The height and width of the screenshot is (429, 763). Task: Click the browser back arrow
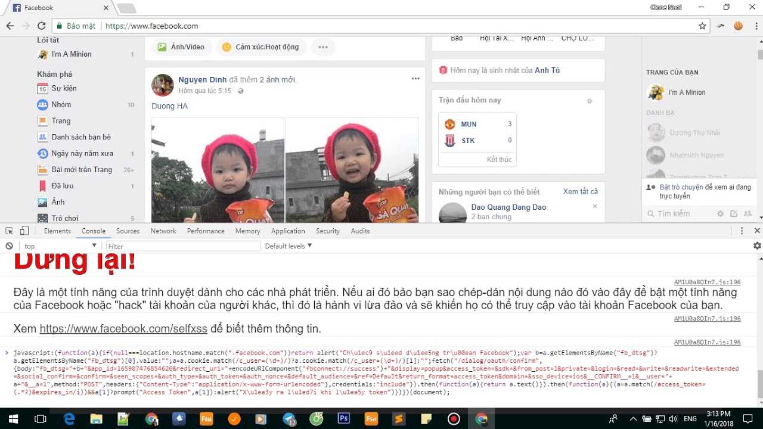(x=10, y=26)
